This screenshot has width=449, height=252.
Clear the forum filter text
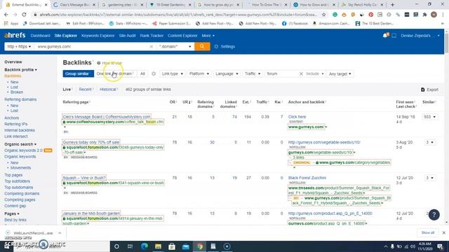point(301,73)
